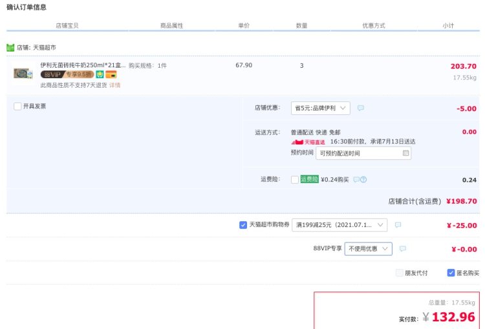Expand the 满199减25元 coupon dropdown
This screenshot has height=329, width=485.
coord(339,225)
